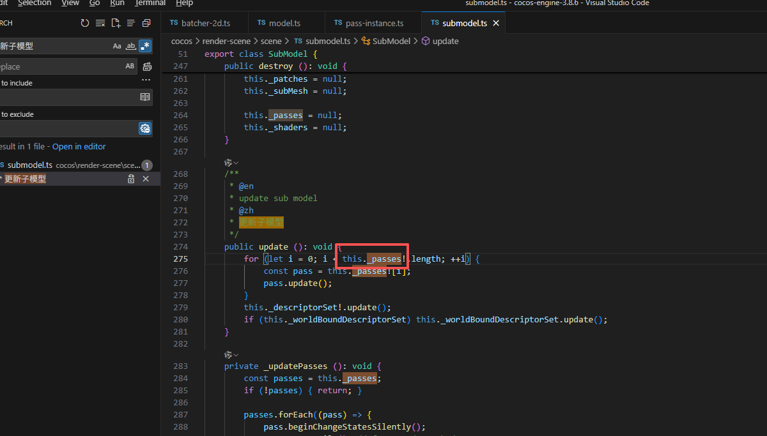Viewport: 767px width, 436px height.
Task: Click highlighted 更新子模型 comment in editor
Action: coord(261,223)
